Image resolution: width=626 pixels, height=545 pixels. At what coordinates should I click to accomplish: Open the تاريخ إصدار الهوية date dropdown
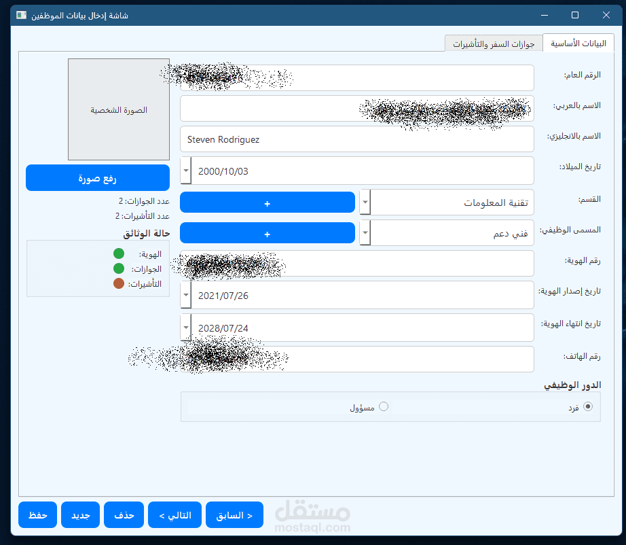(185, 295)
